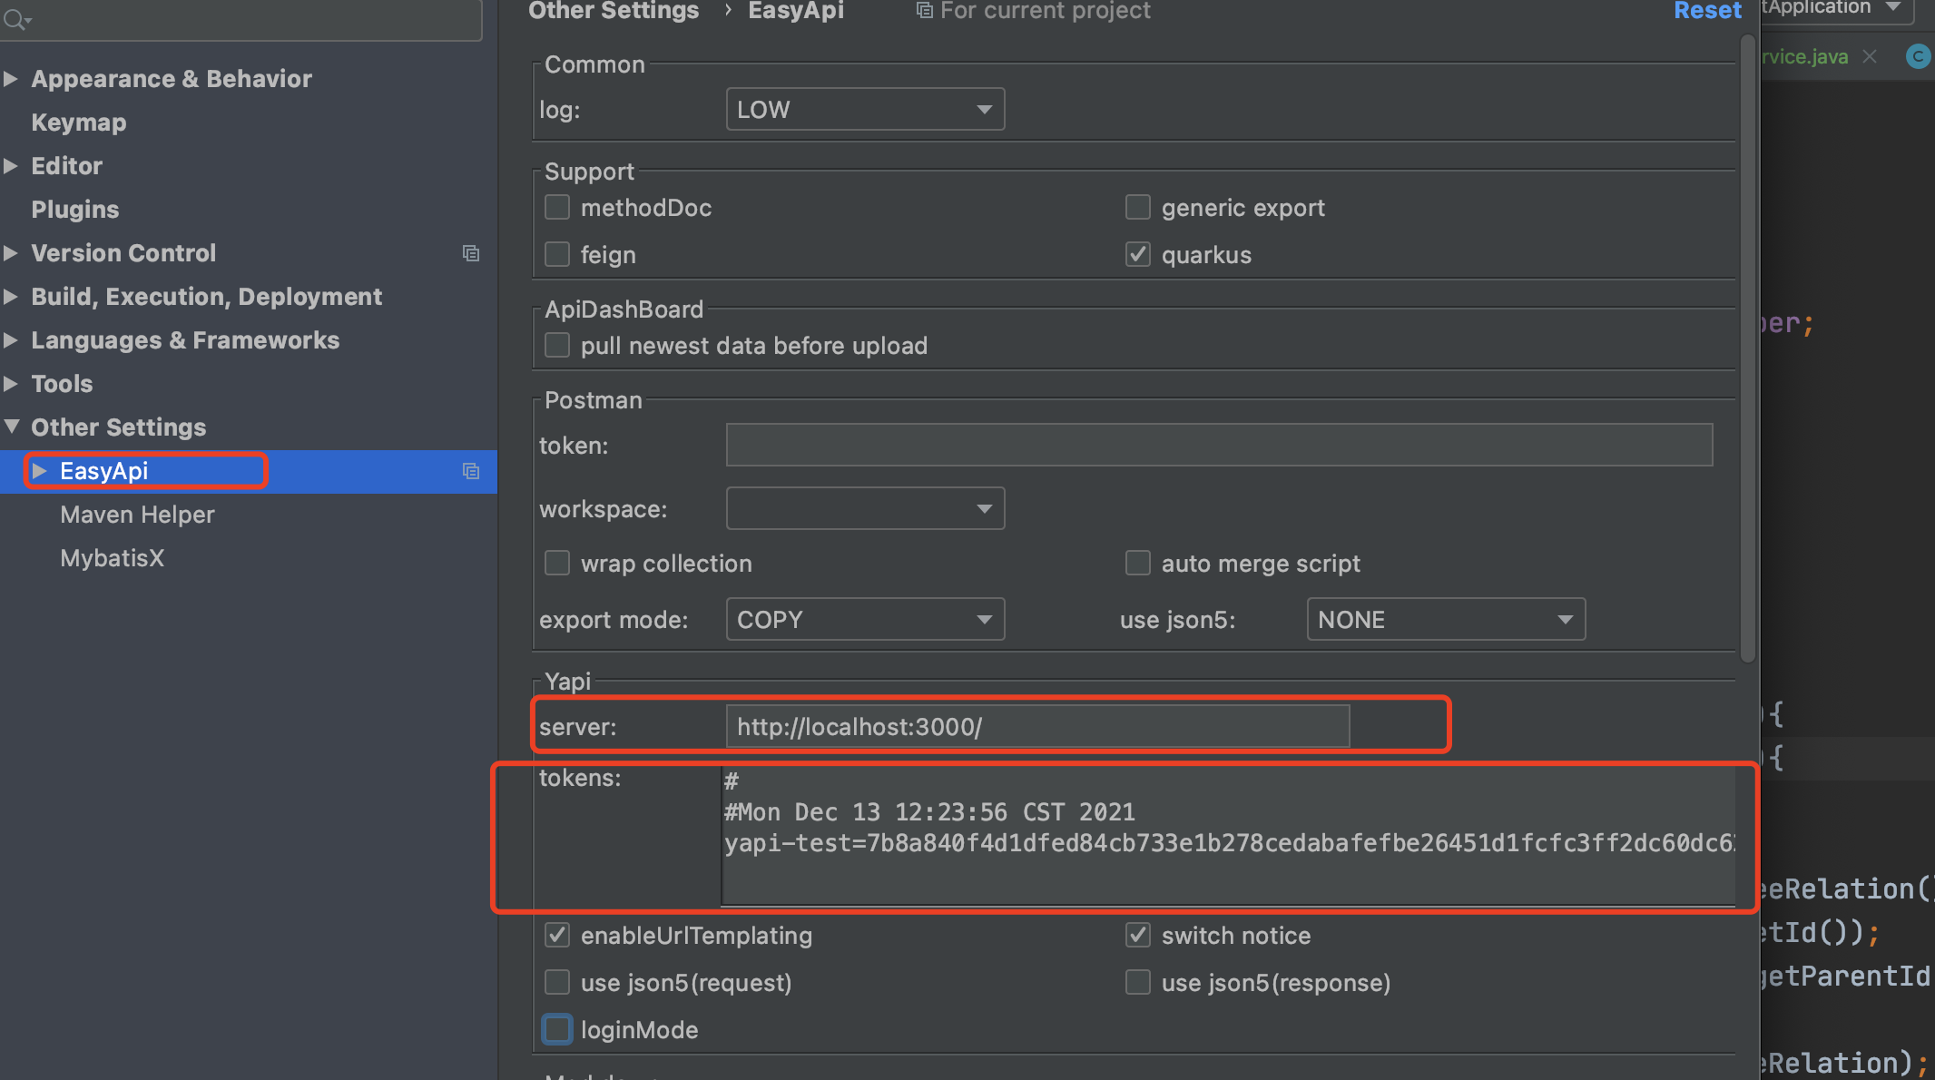Open the Keymap settings page
The width and height of the screenshot is (1935, 1080).
78,122
